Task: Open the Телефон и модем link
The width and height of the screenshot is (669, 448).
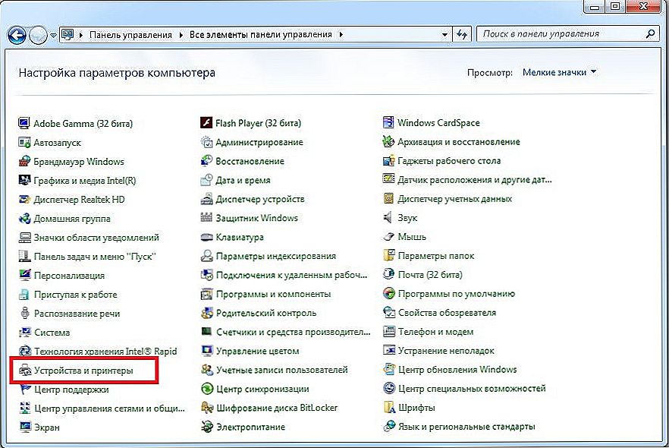Action: 435,331
